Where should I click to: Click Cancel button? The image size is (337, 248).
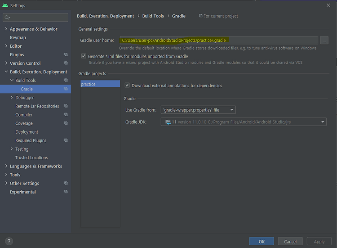tap(290, 241)
